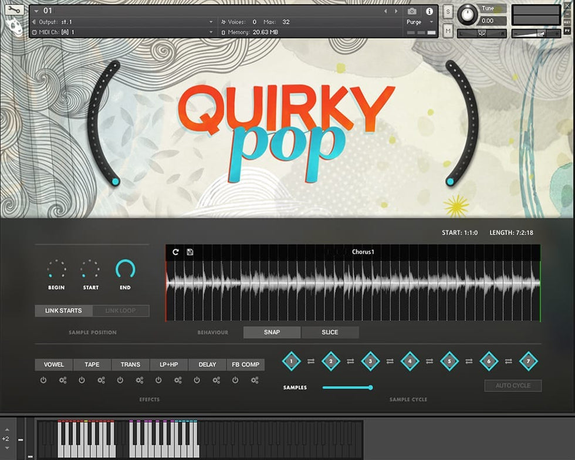Open the MIDI Ch dropdown
This screenshot has width=575, height=460.
[211, 32]
